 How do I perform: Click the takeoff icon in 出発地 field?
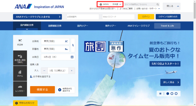tap(66, 41)
